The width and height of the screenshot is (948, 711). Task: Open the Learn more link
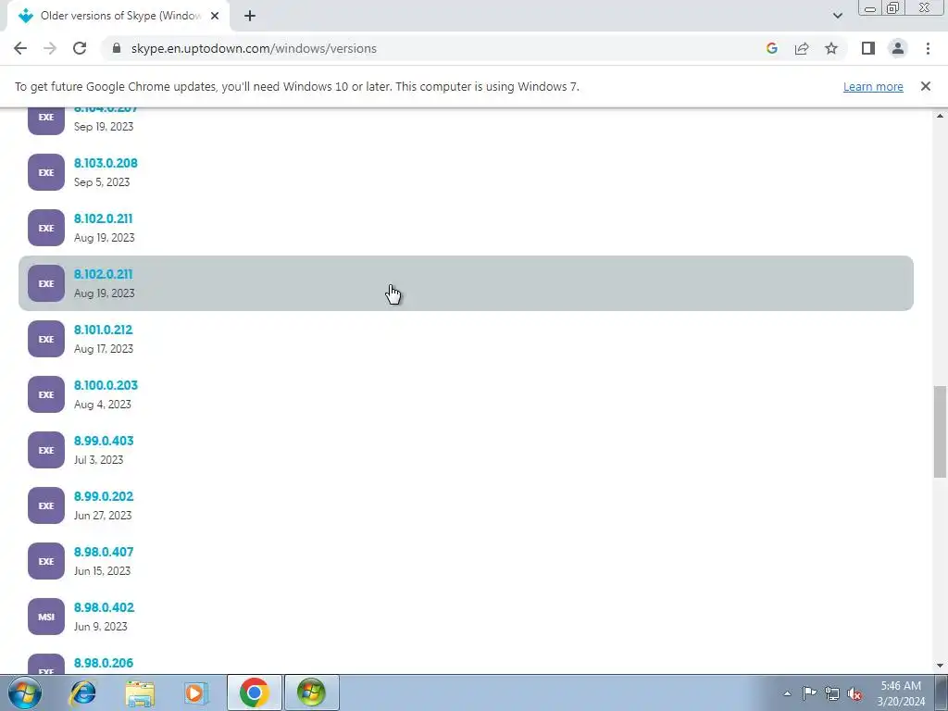(873, 86)
